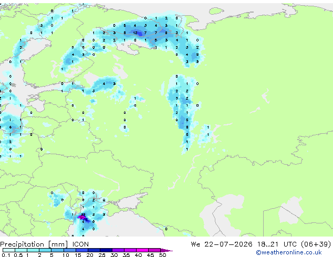Select the 2–5 mm legend color box
The width and height of the screenshot is (333, 257).
click(x=45, y=250)
